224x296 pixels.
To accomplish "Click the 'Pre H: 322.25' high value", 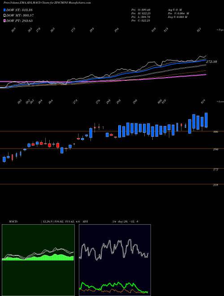I will click(141, 13).
